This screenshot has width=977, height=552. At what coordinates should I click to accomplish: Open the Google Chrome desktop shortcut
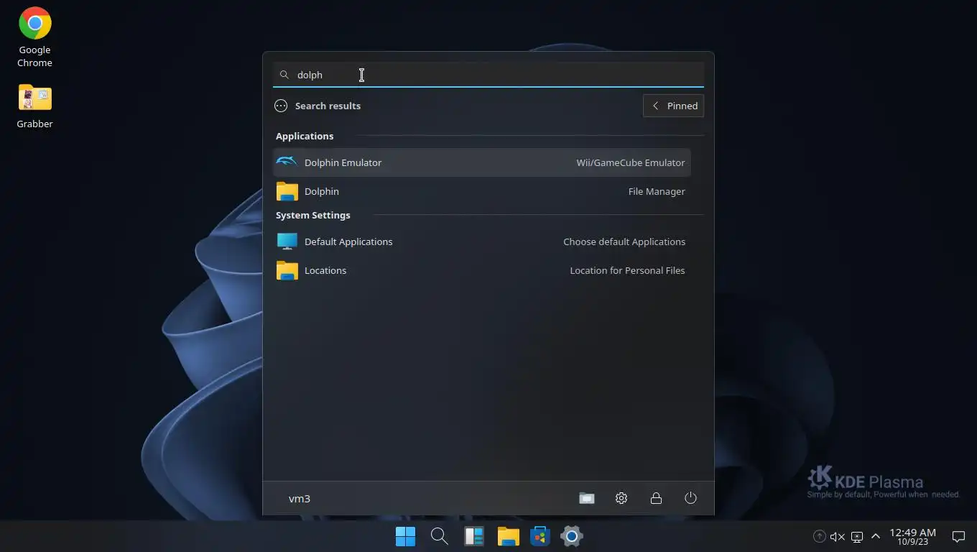pyautogui.click(x=34, y=37)
